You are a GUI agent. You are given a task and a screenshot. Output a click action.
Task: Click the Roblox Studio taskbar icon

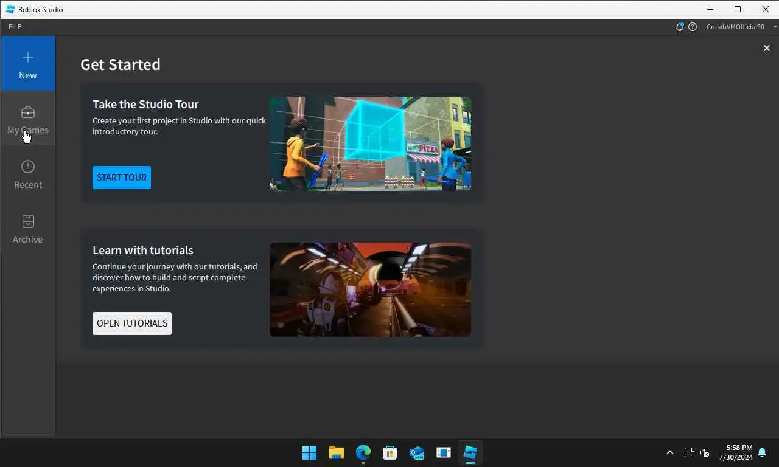[x=470, y=452]
